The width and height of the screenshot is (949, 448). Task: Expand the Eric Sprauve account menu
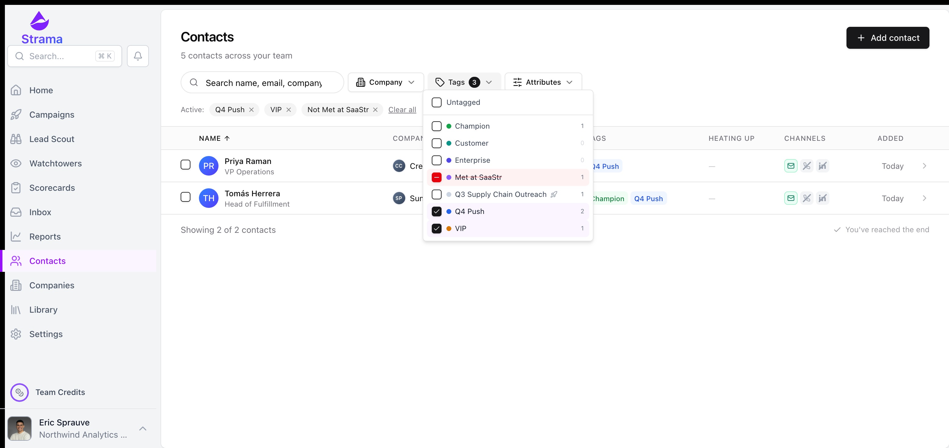point(143,428)
